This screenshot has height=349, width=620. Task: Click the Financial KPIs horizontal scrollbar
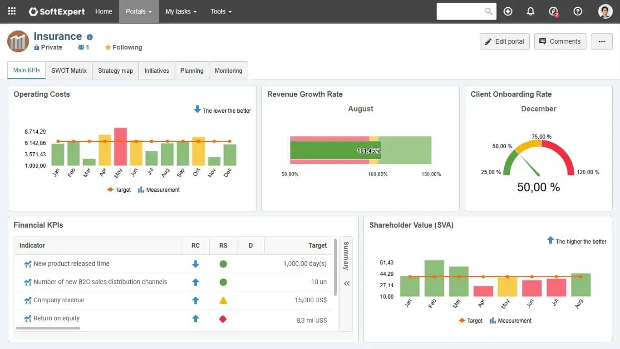click(x=48, y=328)
